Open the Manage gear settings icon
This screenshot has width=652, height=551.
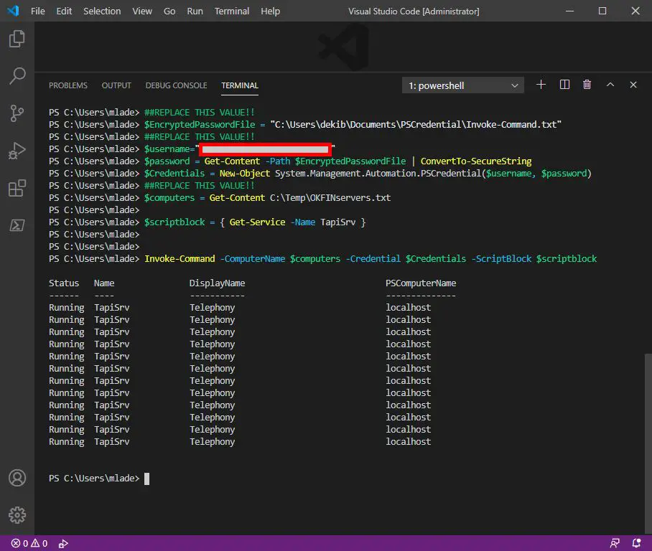point(17,515)
